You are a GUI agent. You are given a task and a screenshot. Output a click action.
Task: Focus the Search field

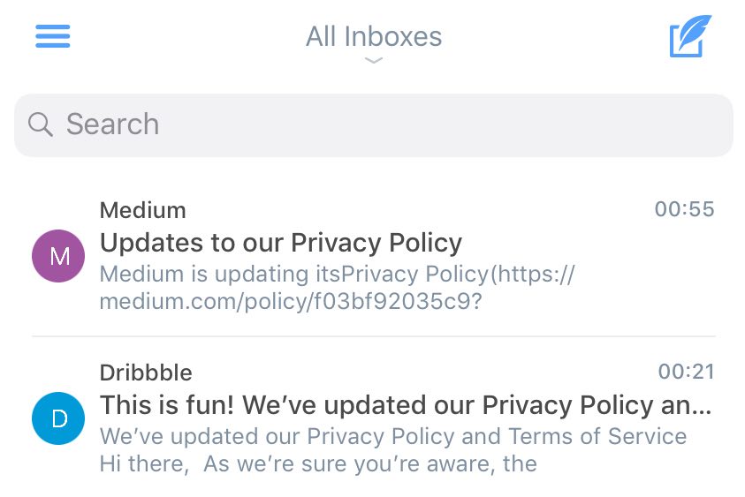pos(374,125)
